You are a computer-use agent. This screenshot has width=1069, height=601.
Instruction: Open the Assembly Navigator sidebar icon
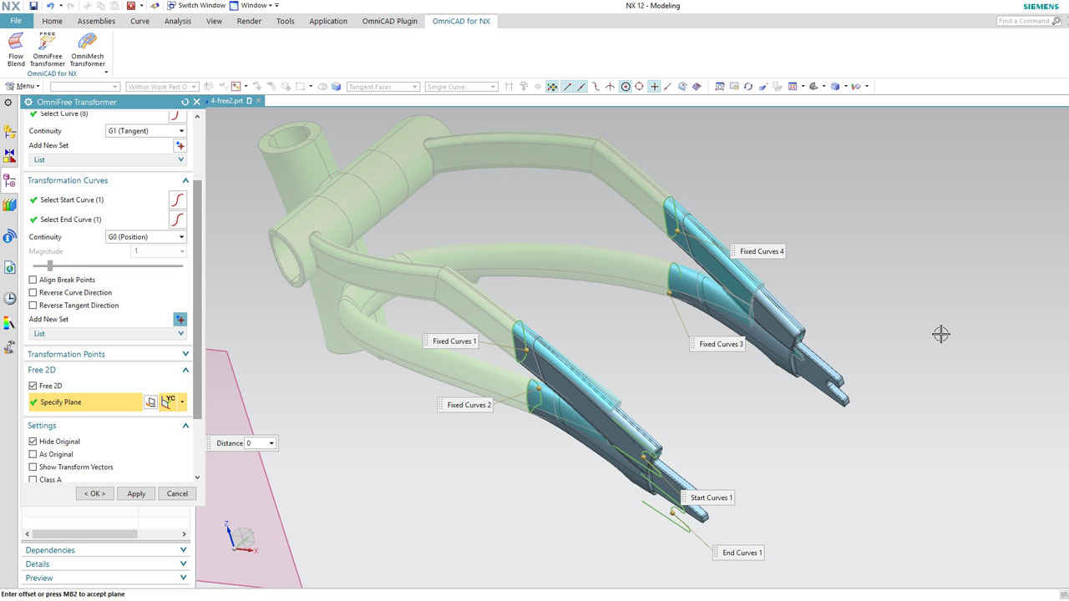[x=9, y=132]
